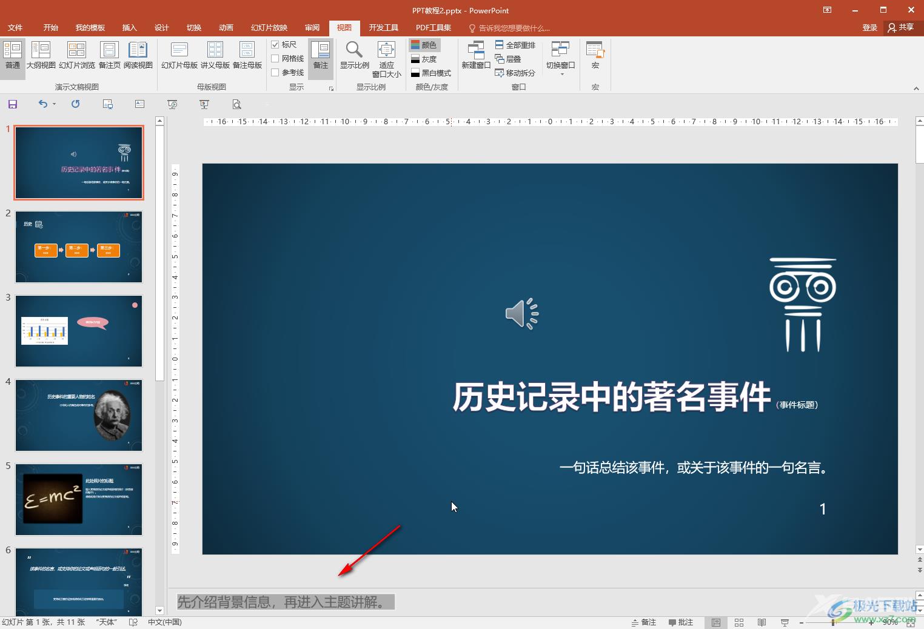Click Reading view icon in status bar
The height and width of the screenshot is (629, 924).
(x=762, y=622)
